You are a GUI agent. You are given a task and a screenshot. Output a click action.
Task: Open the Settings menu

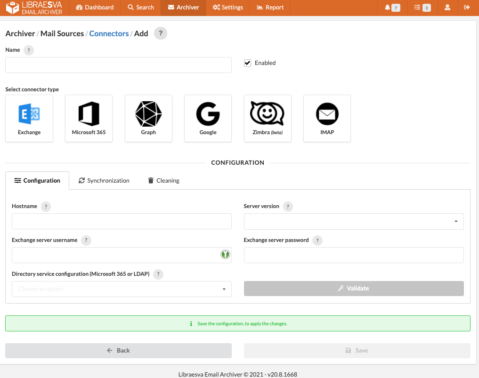click(x=227, y=8)
